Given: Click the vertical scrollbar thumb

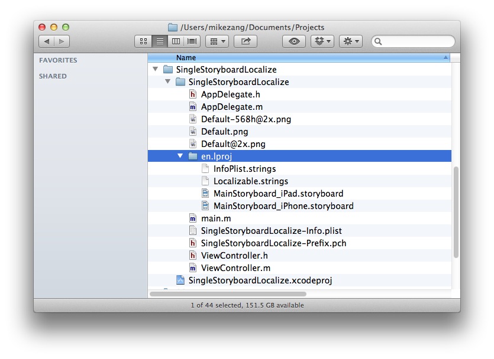Looking at the screenshot, I should [456, 212].
